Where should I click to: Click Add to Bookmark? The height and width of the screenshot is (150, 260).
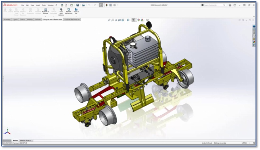click(53, 11)
